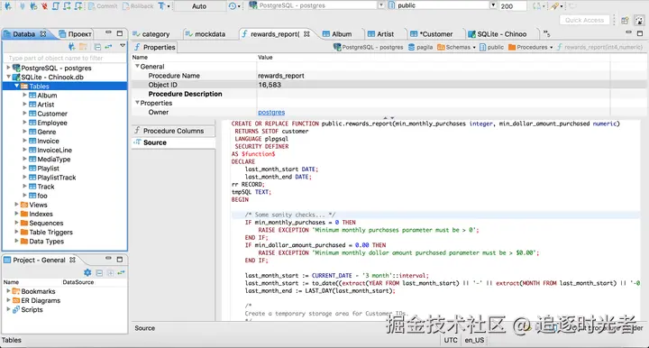
Task: Click the Connect plug icon in main toolbar
Action: point(23,5)
